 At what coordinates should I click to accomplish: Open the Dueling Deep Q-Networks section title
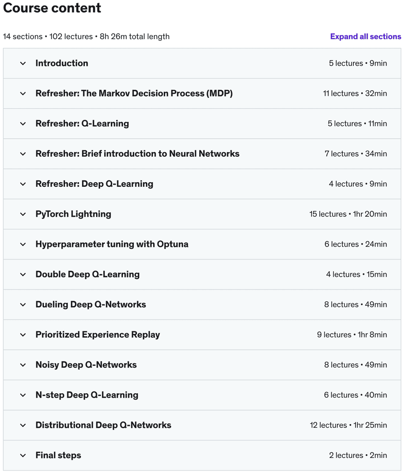[x=91, y=304]
